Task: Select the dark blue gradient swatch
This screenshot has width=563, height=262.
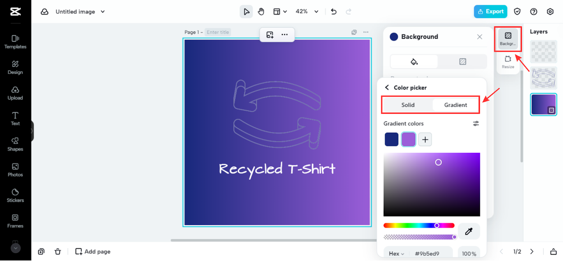Action: point(391,140)
